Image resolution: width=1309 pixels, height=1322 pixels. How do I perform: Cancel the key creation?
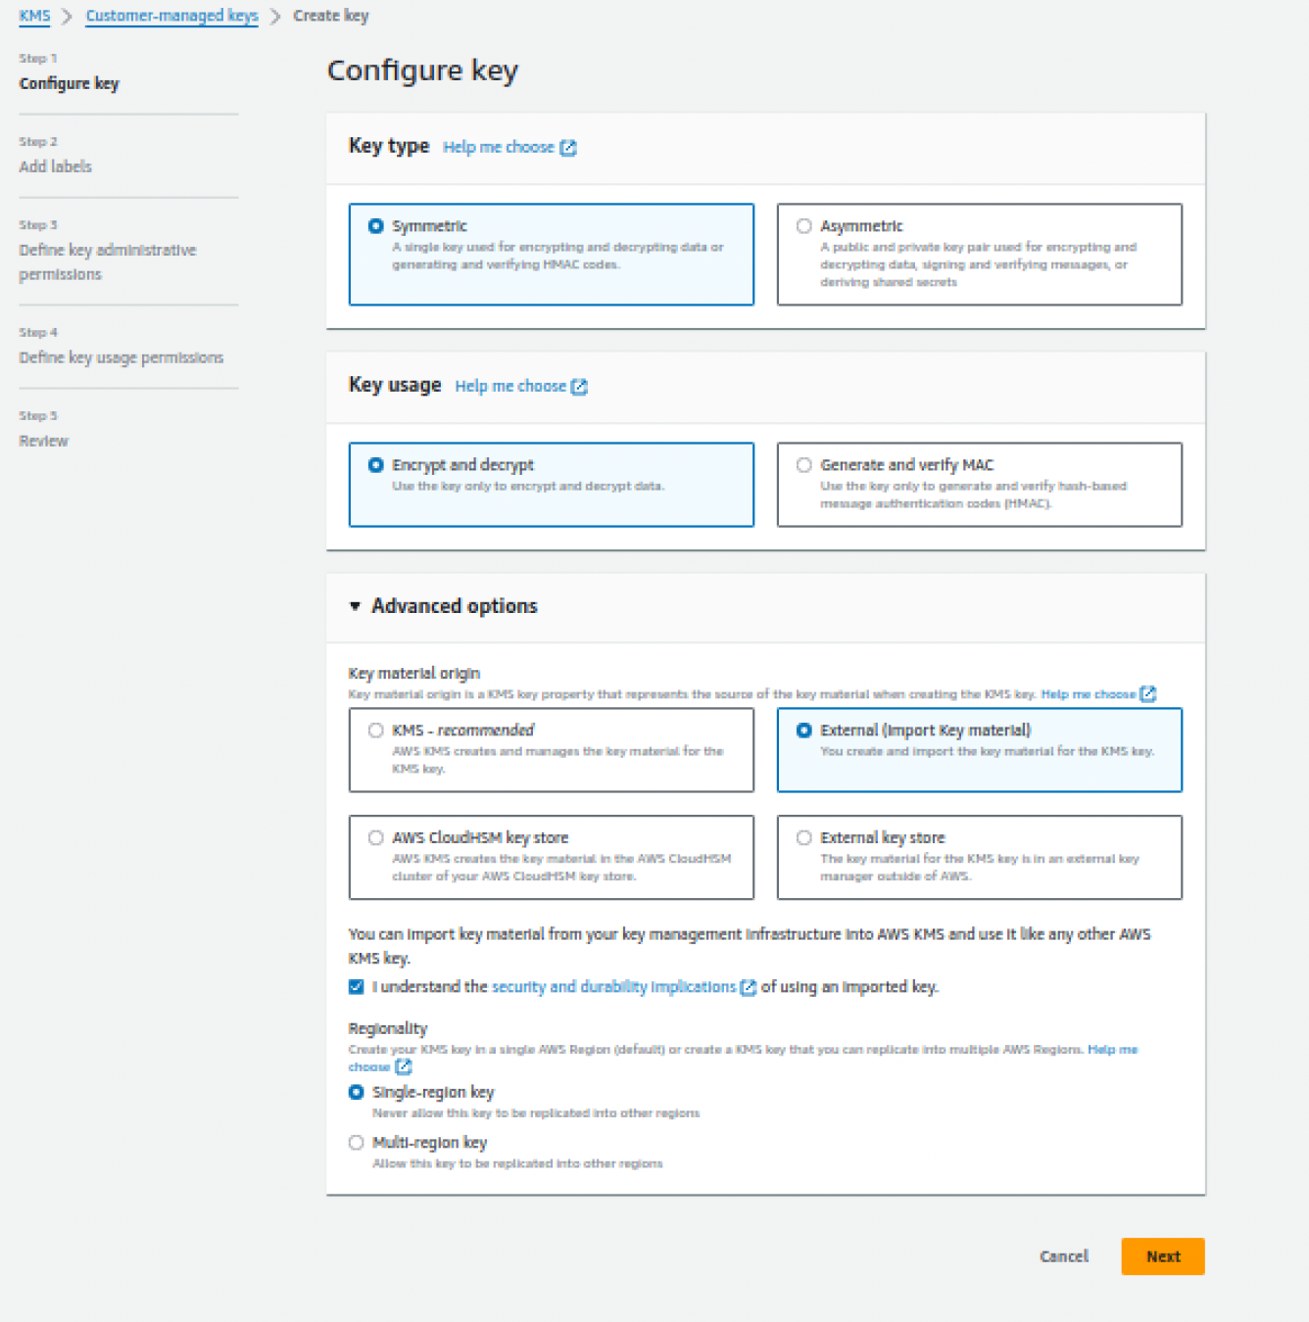1063,1256
